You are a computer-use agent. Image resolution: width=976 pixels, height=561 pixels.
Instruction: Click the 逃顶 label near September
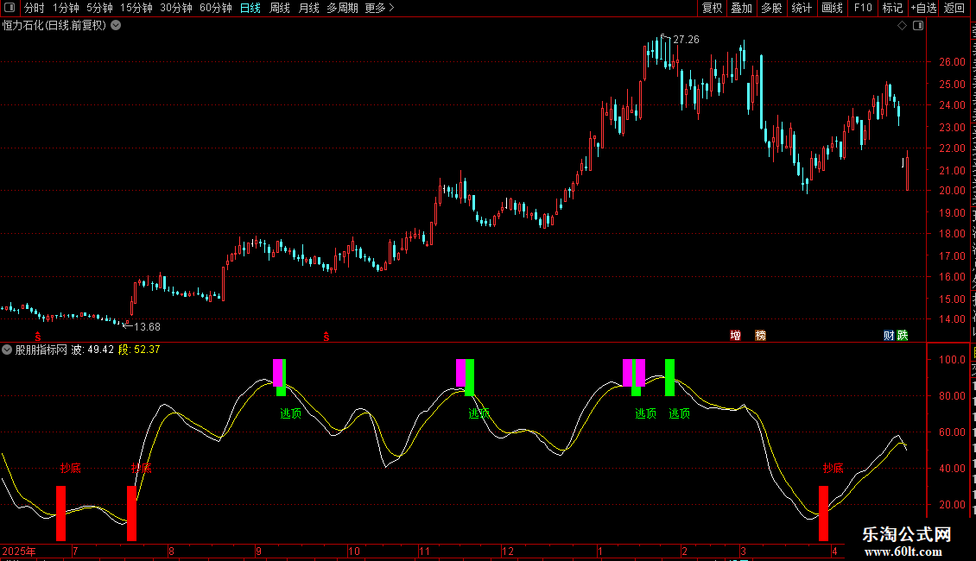point(291,413)
